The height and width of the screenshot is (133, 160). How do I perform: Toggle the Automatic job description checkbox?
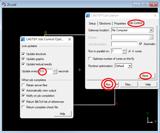(141, 44)
